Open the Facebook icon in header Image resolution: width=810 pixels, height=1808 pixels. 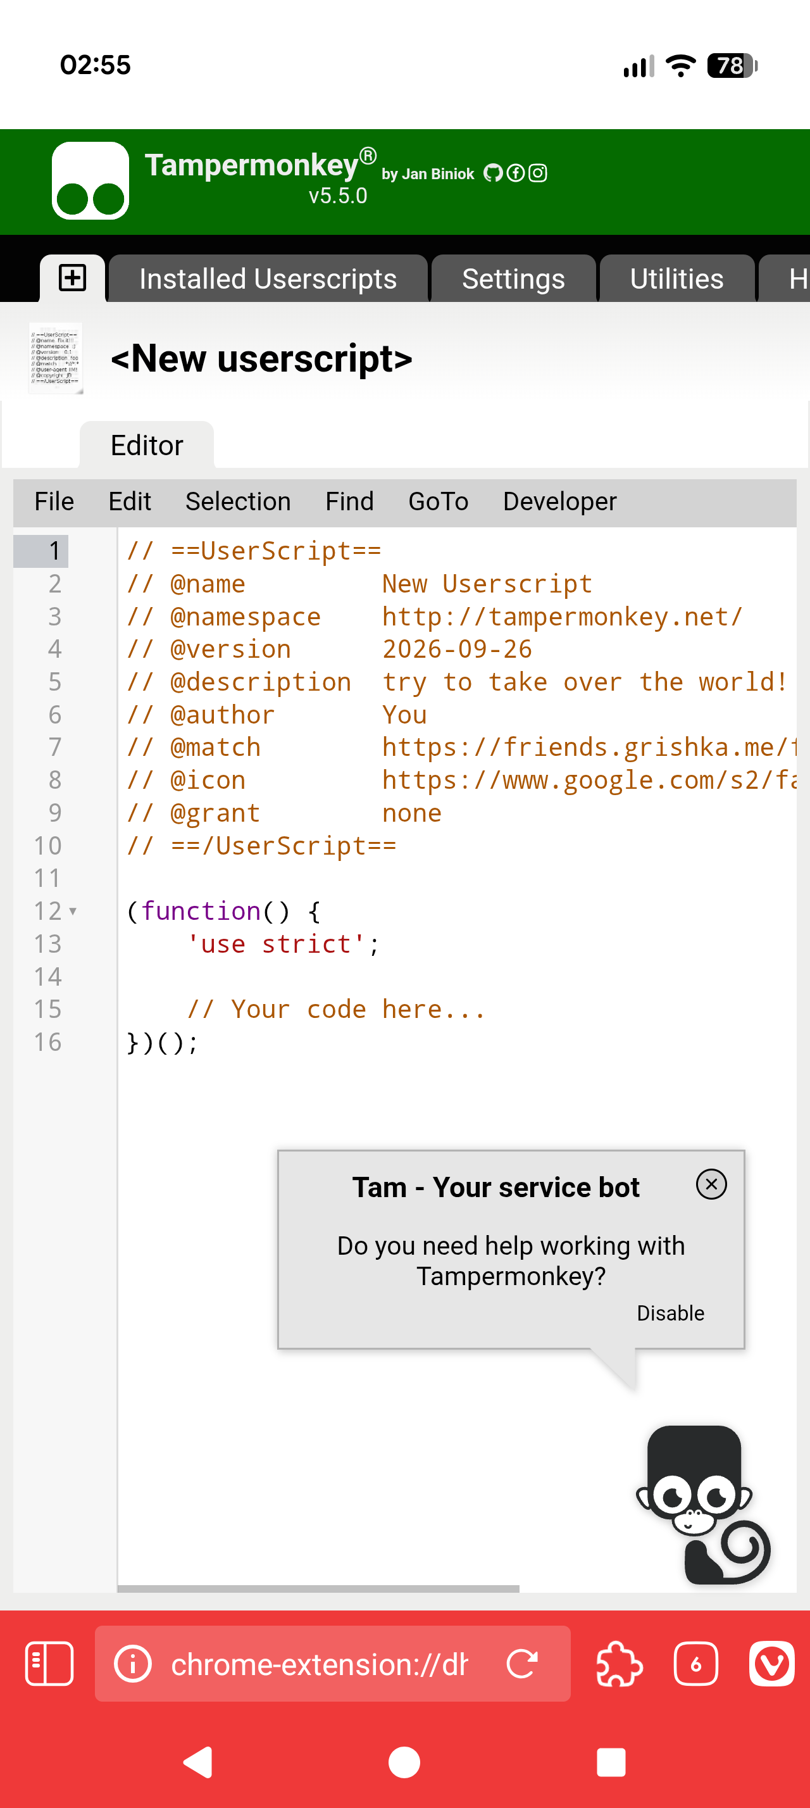(x=516, y=173)
